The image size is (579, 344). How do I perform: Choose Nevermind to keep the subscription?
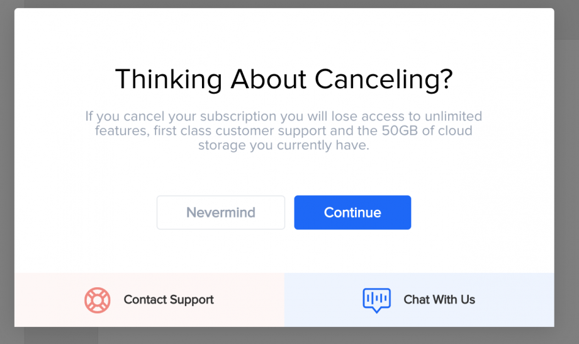coord(221,212)
